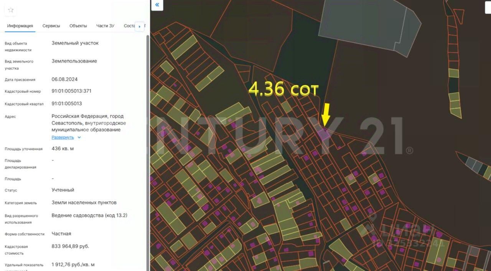
Task: Click Ведение садоводства (код 13.2) value
Action: [x=89, y=215]
